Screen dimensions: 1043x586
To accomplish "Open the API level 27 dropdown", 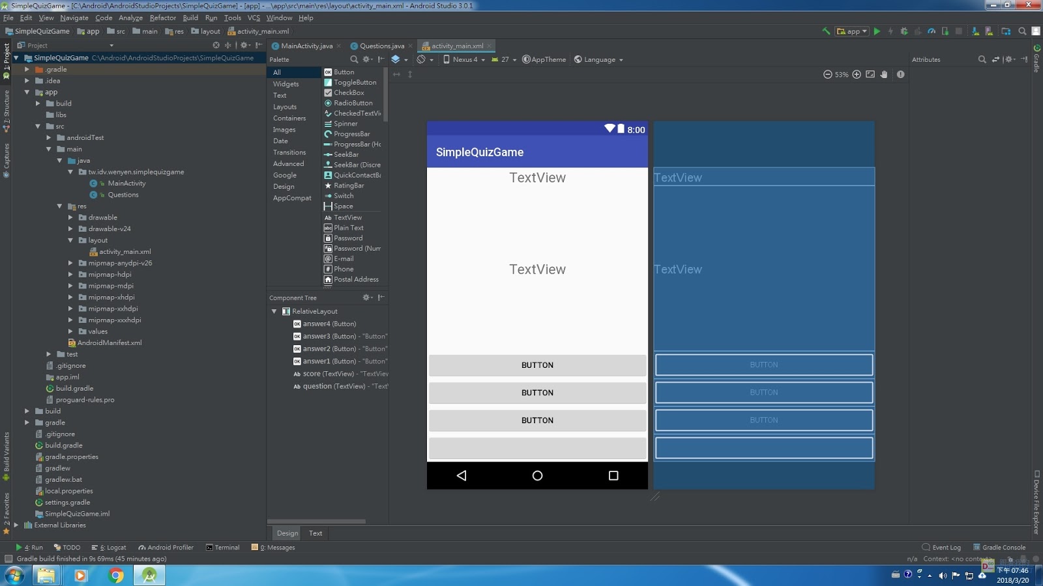I will (503, 59).
